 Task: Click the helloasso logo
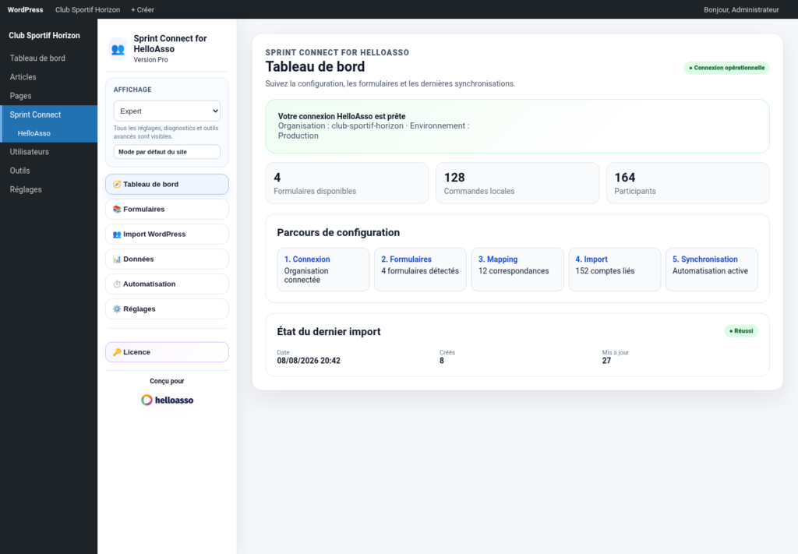click(167, 400)
